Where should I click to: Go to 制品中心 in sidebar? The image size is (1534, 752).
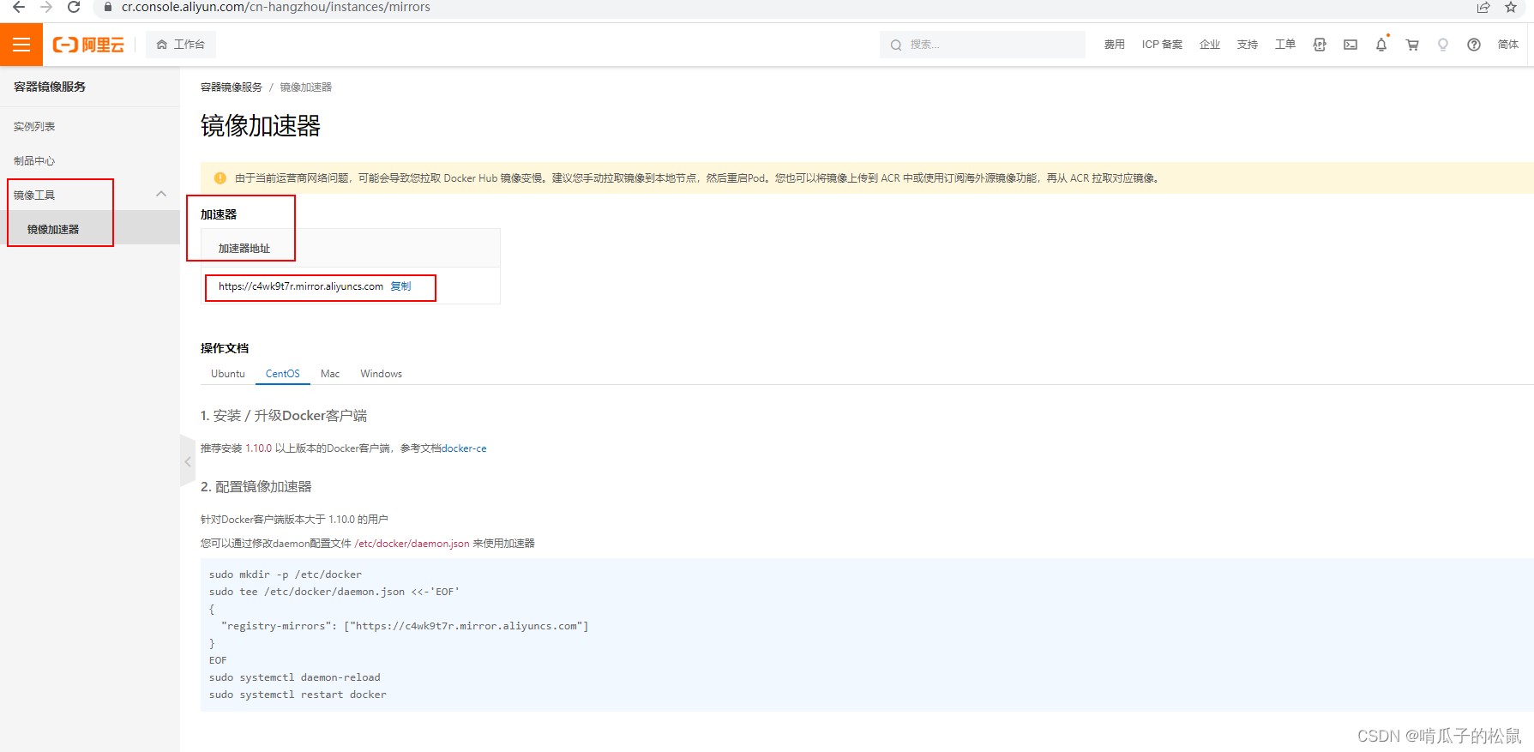pos(34,160)
